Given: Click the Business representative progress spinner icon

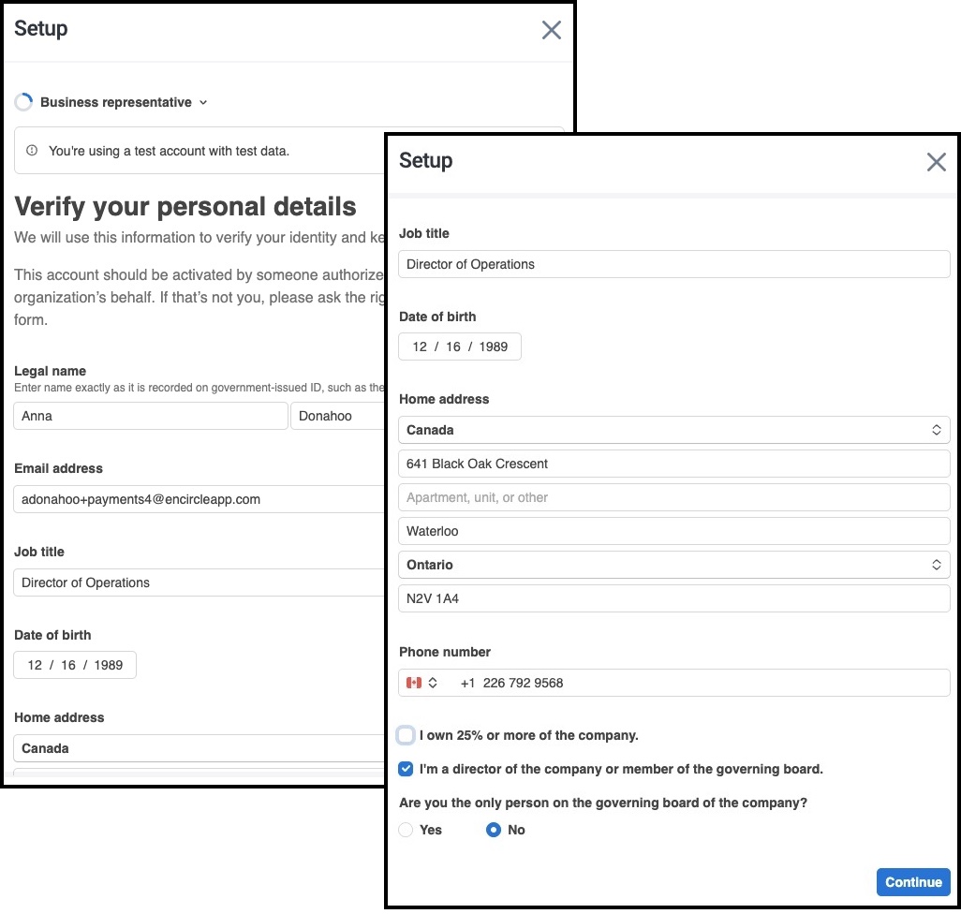Looking at the screenshot, I should coord(23,102).
